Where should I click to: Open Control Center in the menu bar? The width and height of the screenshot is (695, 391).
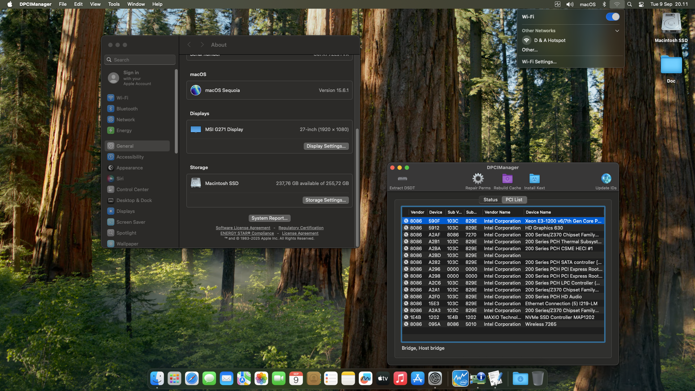click(x=641, y=4)
